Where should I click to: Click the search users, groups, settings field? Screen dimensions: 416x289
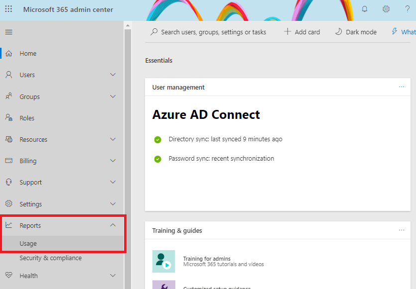[x=209, y=31]
